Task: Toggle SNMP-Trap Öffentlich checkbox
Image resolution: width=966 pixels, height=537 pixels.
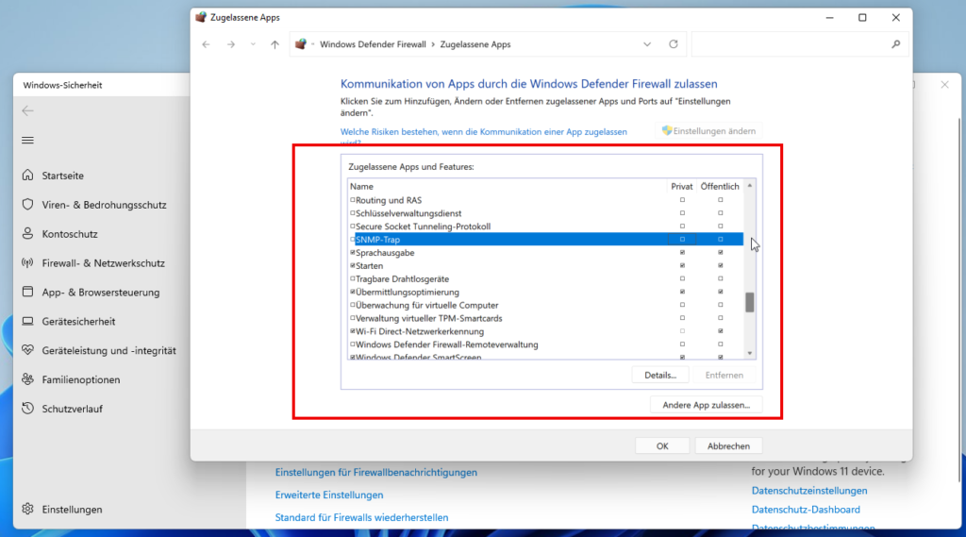Action: tap(720, 239)
